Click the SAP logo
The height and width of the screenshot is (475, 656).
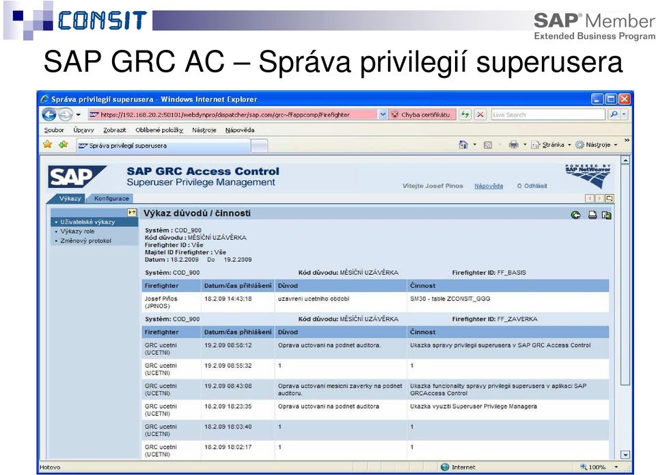77,176
